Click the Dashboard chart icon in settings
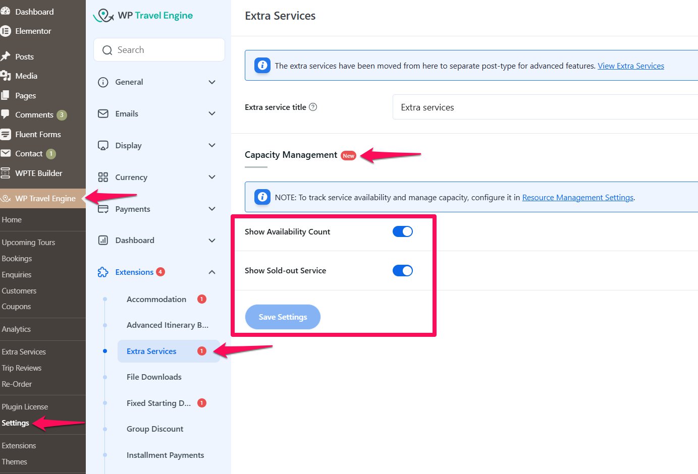Viewport: 698px width, 474px height. (x=103, y=241)
